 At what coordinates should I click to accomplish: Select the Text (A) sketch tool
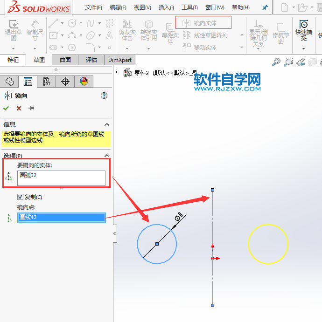pos(109,35)
